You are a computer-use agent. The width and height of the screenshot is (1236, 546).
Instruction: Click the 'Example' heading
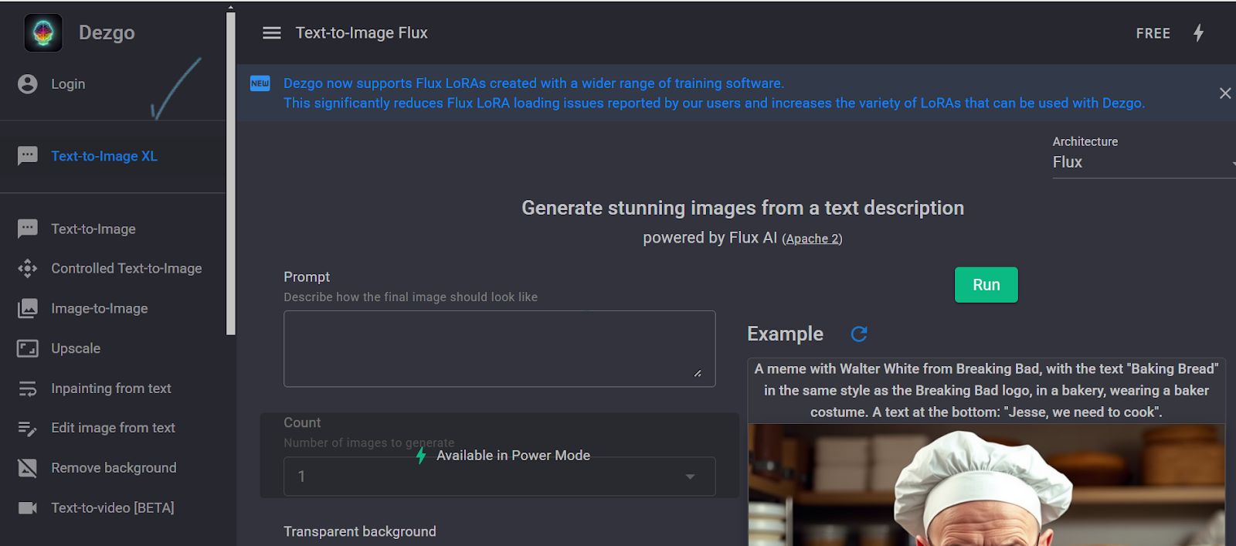pos(785,334)
